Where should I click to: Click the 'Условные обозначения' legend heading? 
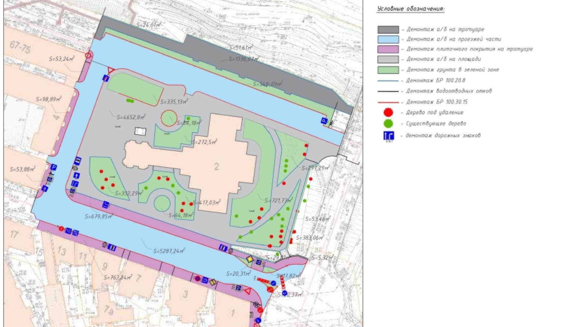411,9
